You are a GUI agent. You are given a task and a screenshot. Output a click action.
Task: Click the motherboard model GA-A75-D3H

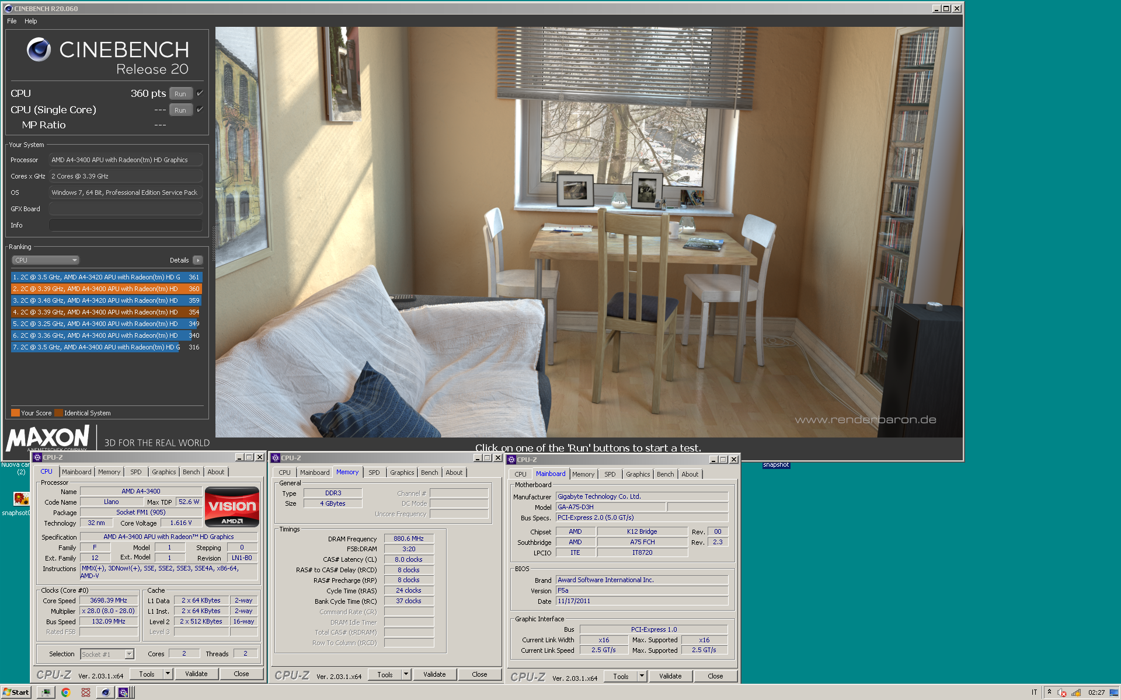(610, 507)
